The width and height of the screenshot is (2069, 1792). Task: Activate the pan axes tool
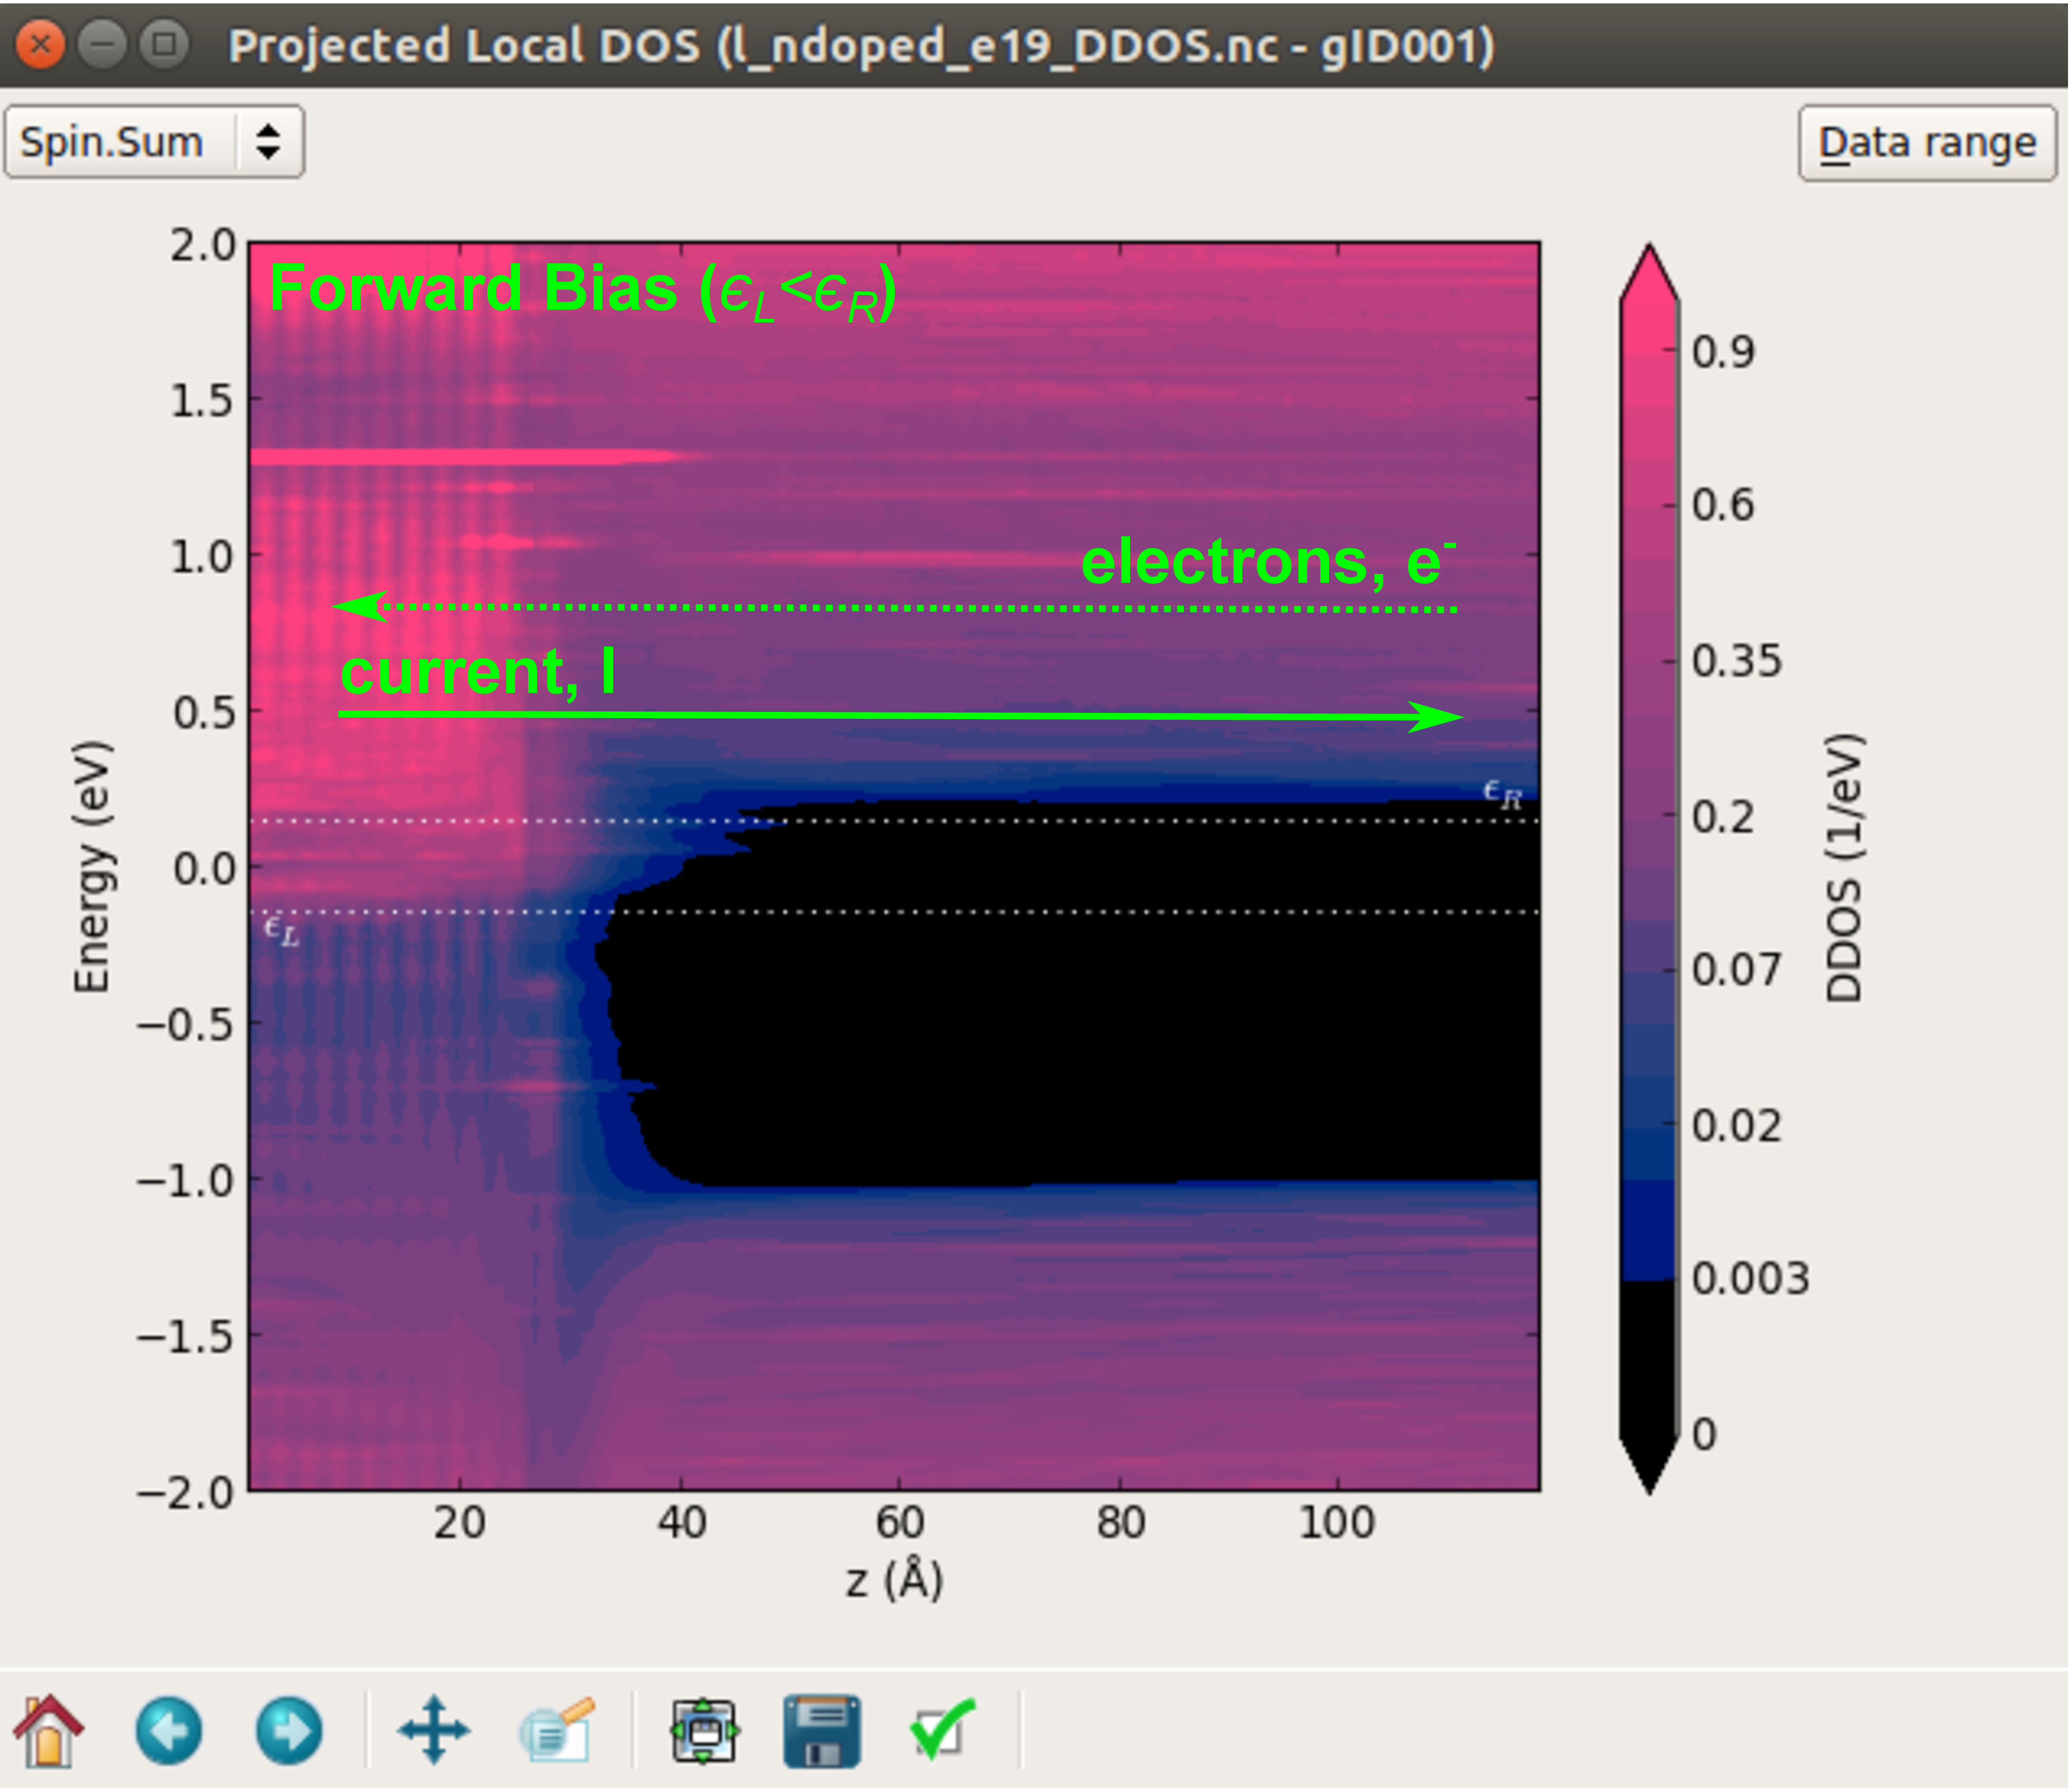433,1730
